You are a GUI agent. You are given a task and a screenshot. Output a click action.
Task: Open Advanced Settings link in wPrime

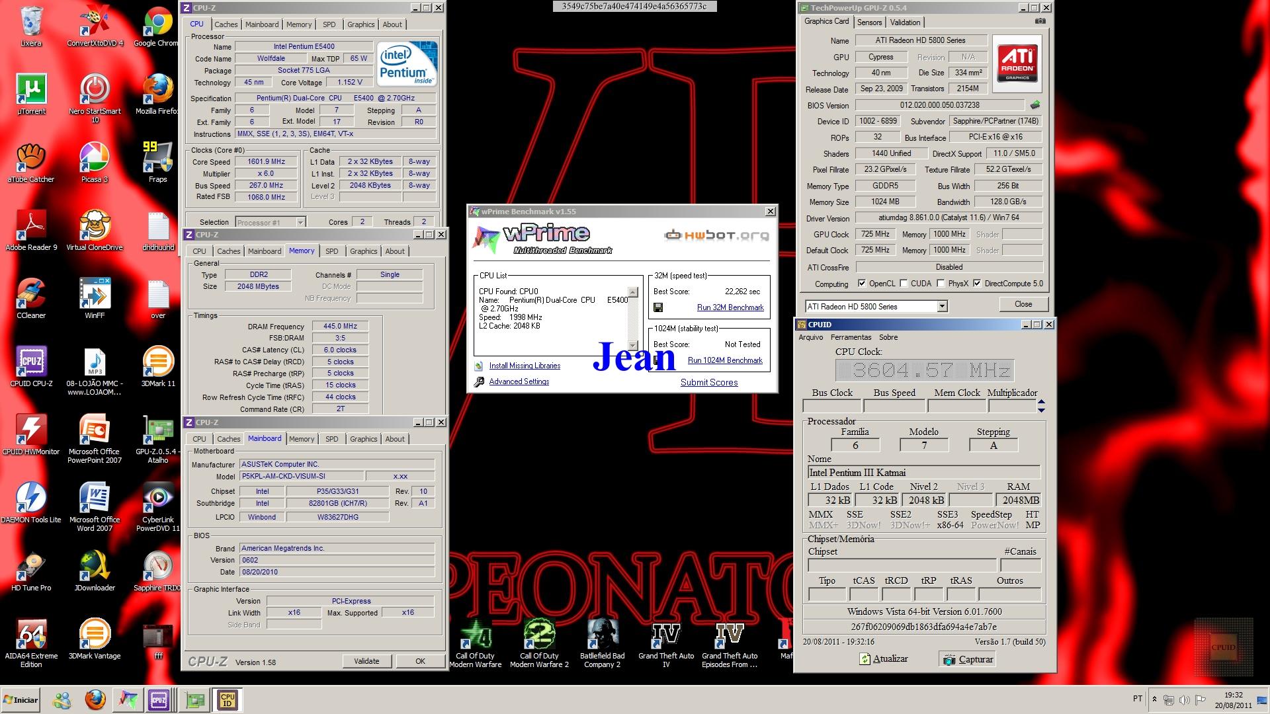pos(519,381)
